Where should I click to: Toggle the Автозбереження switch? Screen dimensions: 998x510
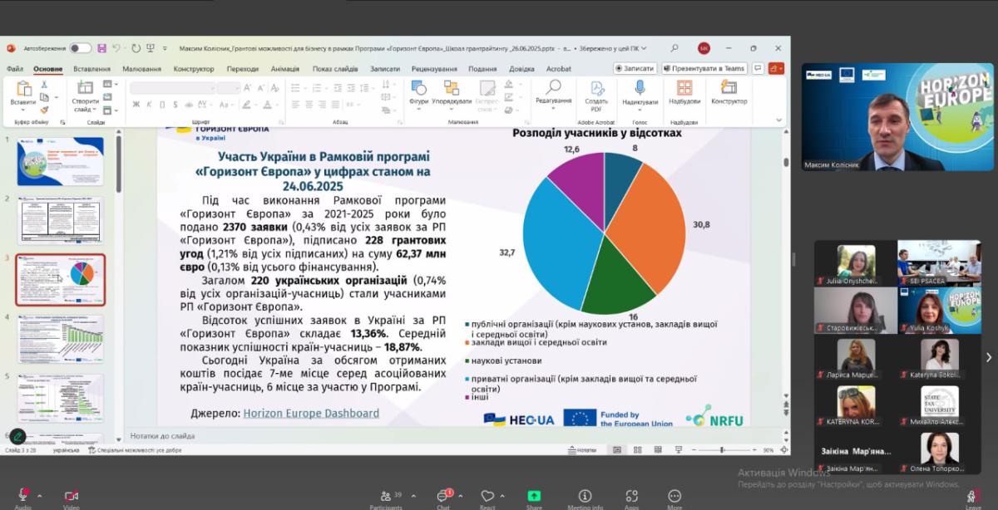click(80, 48)
